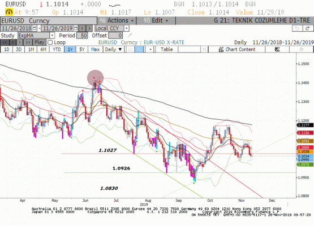This screenshot has height=226, width=314.
Task: Expand the Daily periodicity dropdown
Action: (114, 49)
